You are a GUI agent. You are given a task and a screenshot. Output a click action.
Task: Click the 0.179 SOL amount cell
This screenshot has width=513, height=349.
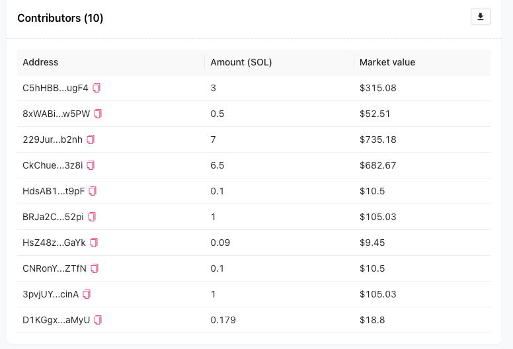pyautogui.click(x=223, y=320)
